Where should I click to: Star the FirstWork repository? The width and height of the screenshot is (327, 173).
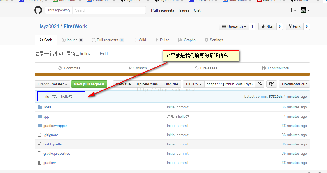pyautogui.click(x=267, y=26)
